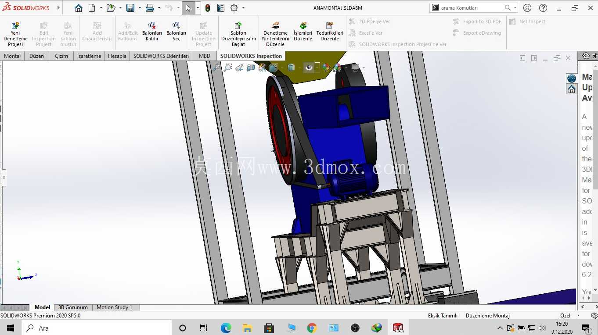This screenshot has height=335, width=598.
Task: Click Ara taskbar search box
Action: tap(97, 328)
